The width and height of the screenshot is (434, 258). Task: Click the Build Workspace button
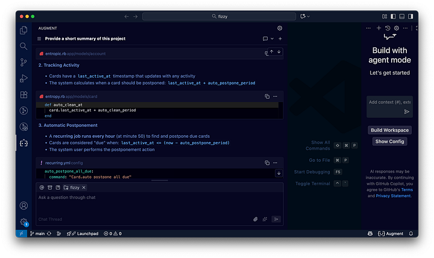(389, 130)
